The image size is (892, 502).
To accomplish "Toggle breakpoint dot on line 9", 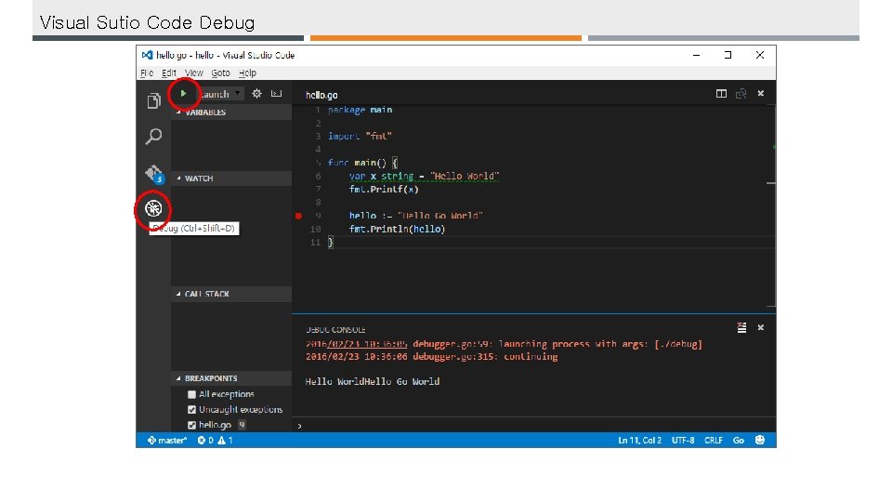I will coord(298,216).
